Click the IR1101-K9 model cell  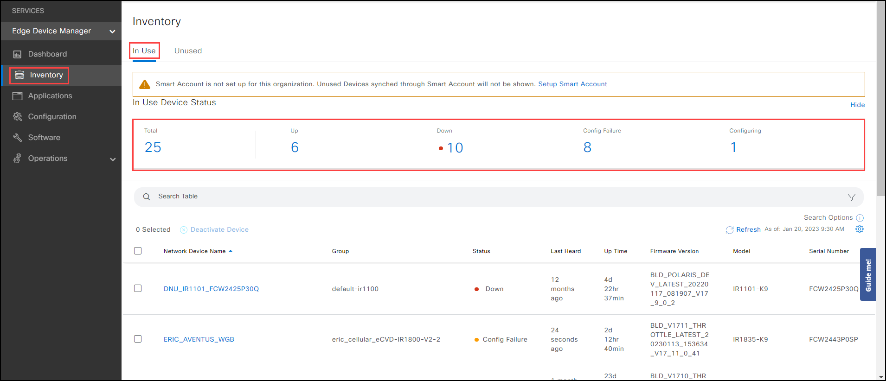750,289
